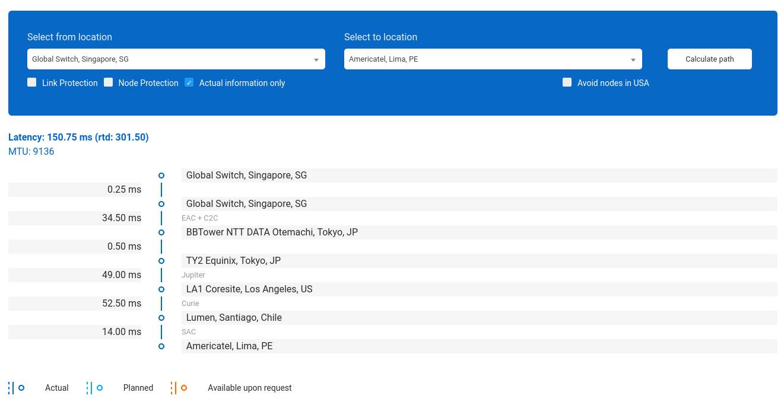Select the 49.00 ms latency segment row
This screenshot has width=784, height=405.
[x=75, y=275]
